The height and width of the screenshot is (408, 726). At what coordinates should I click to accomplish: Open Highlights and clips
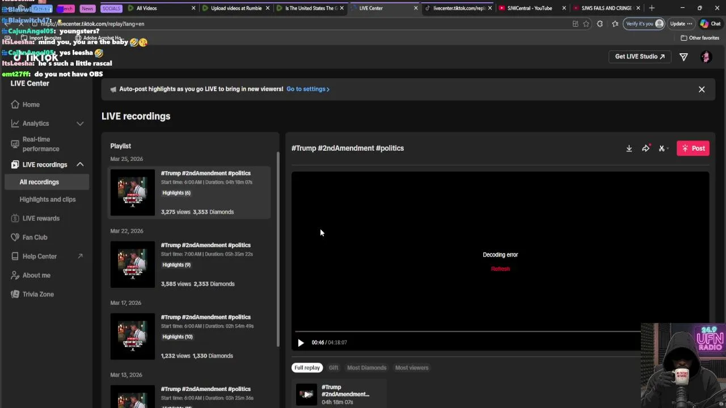click(x=48, y=199)
